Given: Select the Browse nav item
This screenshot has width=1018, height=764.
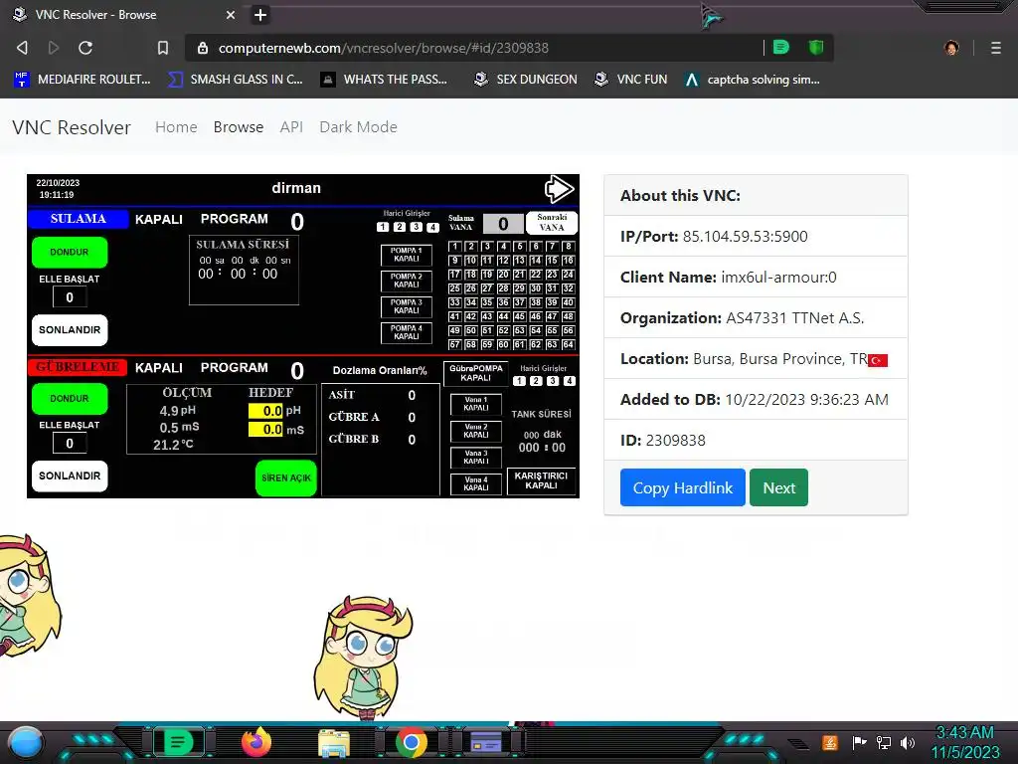Looking at the screenshot, I should pos(239,126).
